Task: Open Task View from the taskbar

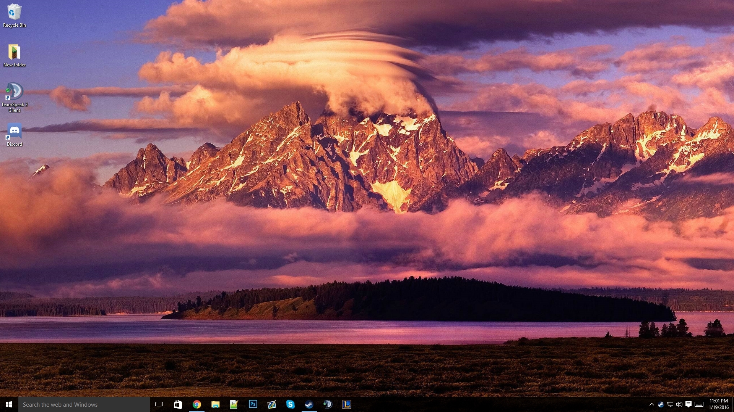Action: [x=159, y=404]
